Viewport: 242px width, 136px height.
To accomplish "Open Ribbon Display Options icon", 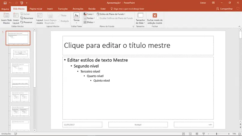I will pos(213,3).
